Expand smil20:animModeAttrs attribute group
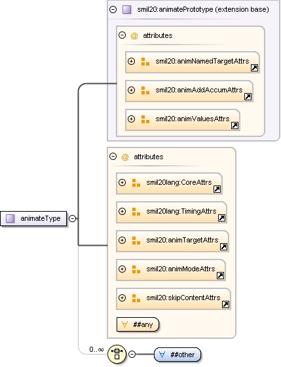The width and height of the screenshot is (281, 367). point(122,269)
